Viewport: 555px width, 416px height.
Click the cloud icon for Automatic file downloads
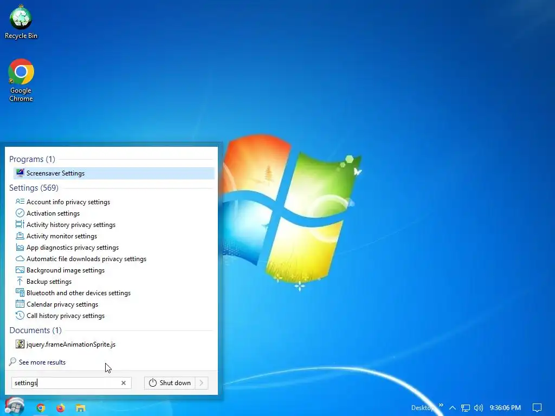(x=20, y=258)
